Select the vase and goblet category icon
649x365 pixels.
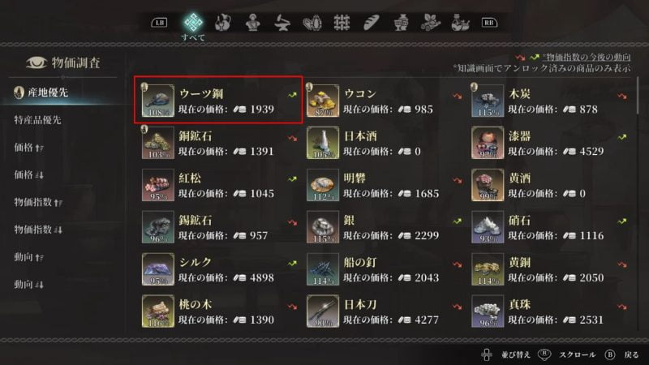click(x=401, y=23)
